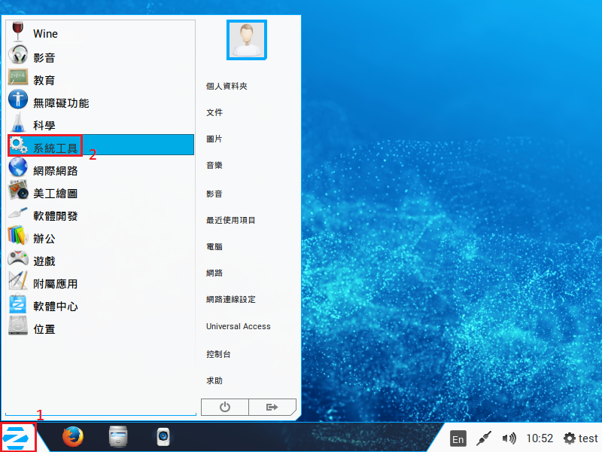Click the hard drive icon for 位置

[x=18, y=325]
